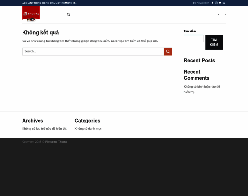Click the first dash item in header right
Screen dimensions: 248x196
(x=219, y=14)
